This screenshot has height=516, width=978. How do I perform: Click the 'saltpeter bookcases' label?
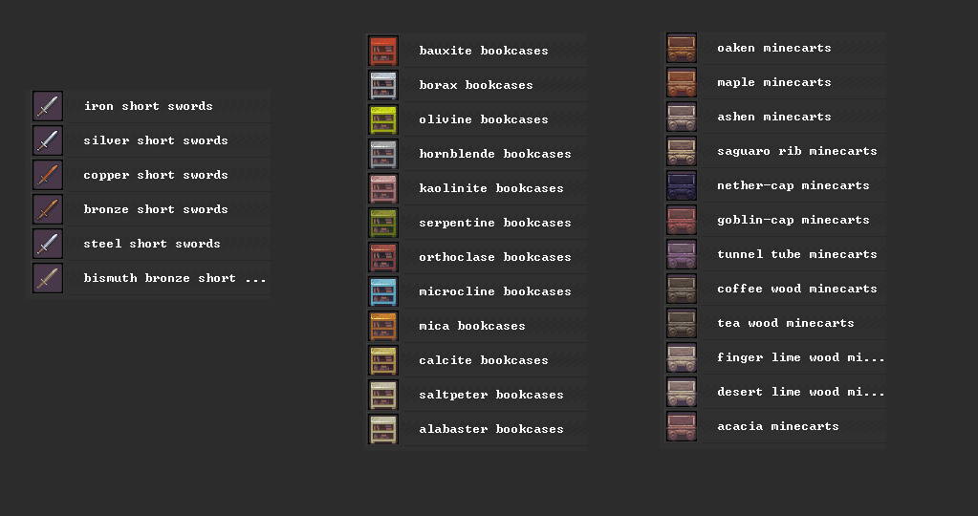(491, 395)
